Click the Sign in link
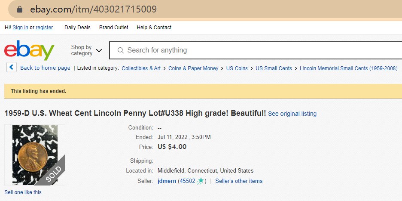 [x=20, y=28]
